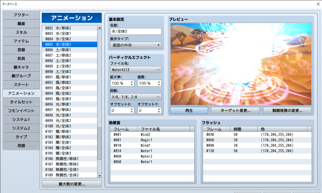Select the タイルセット tab
Viewport: 322px width, 193px height.
click(21, 102)
